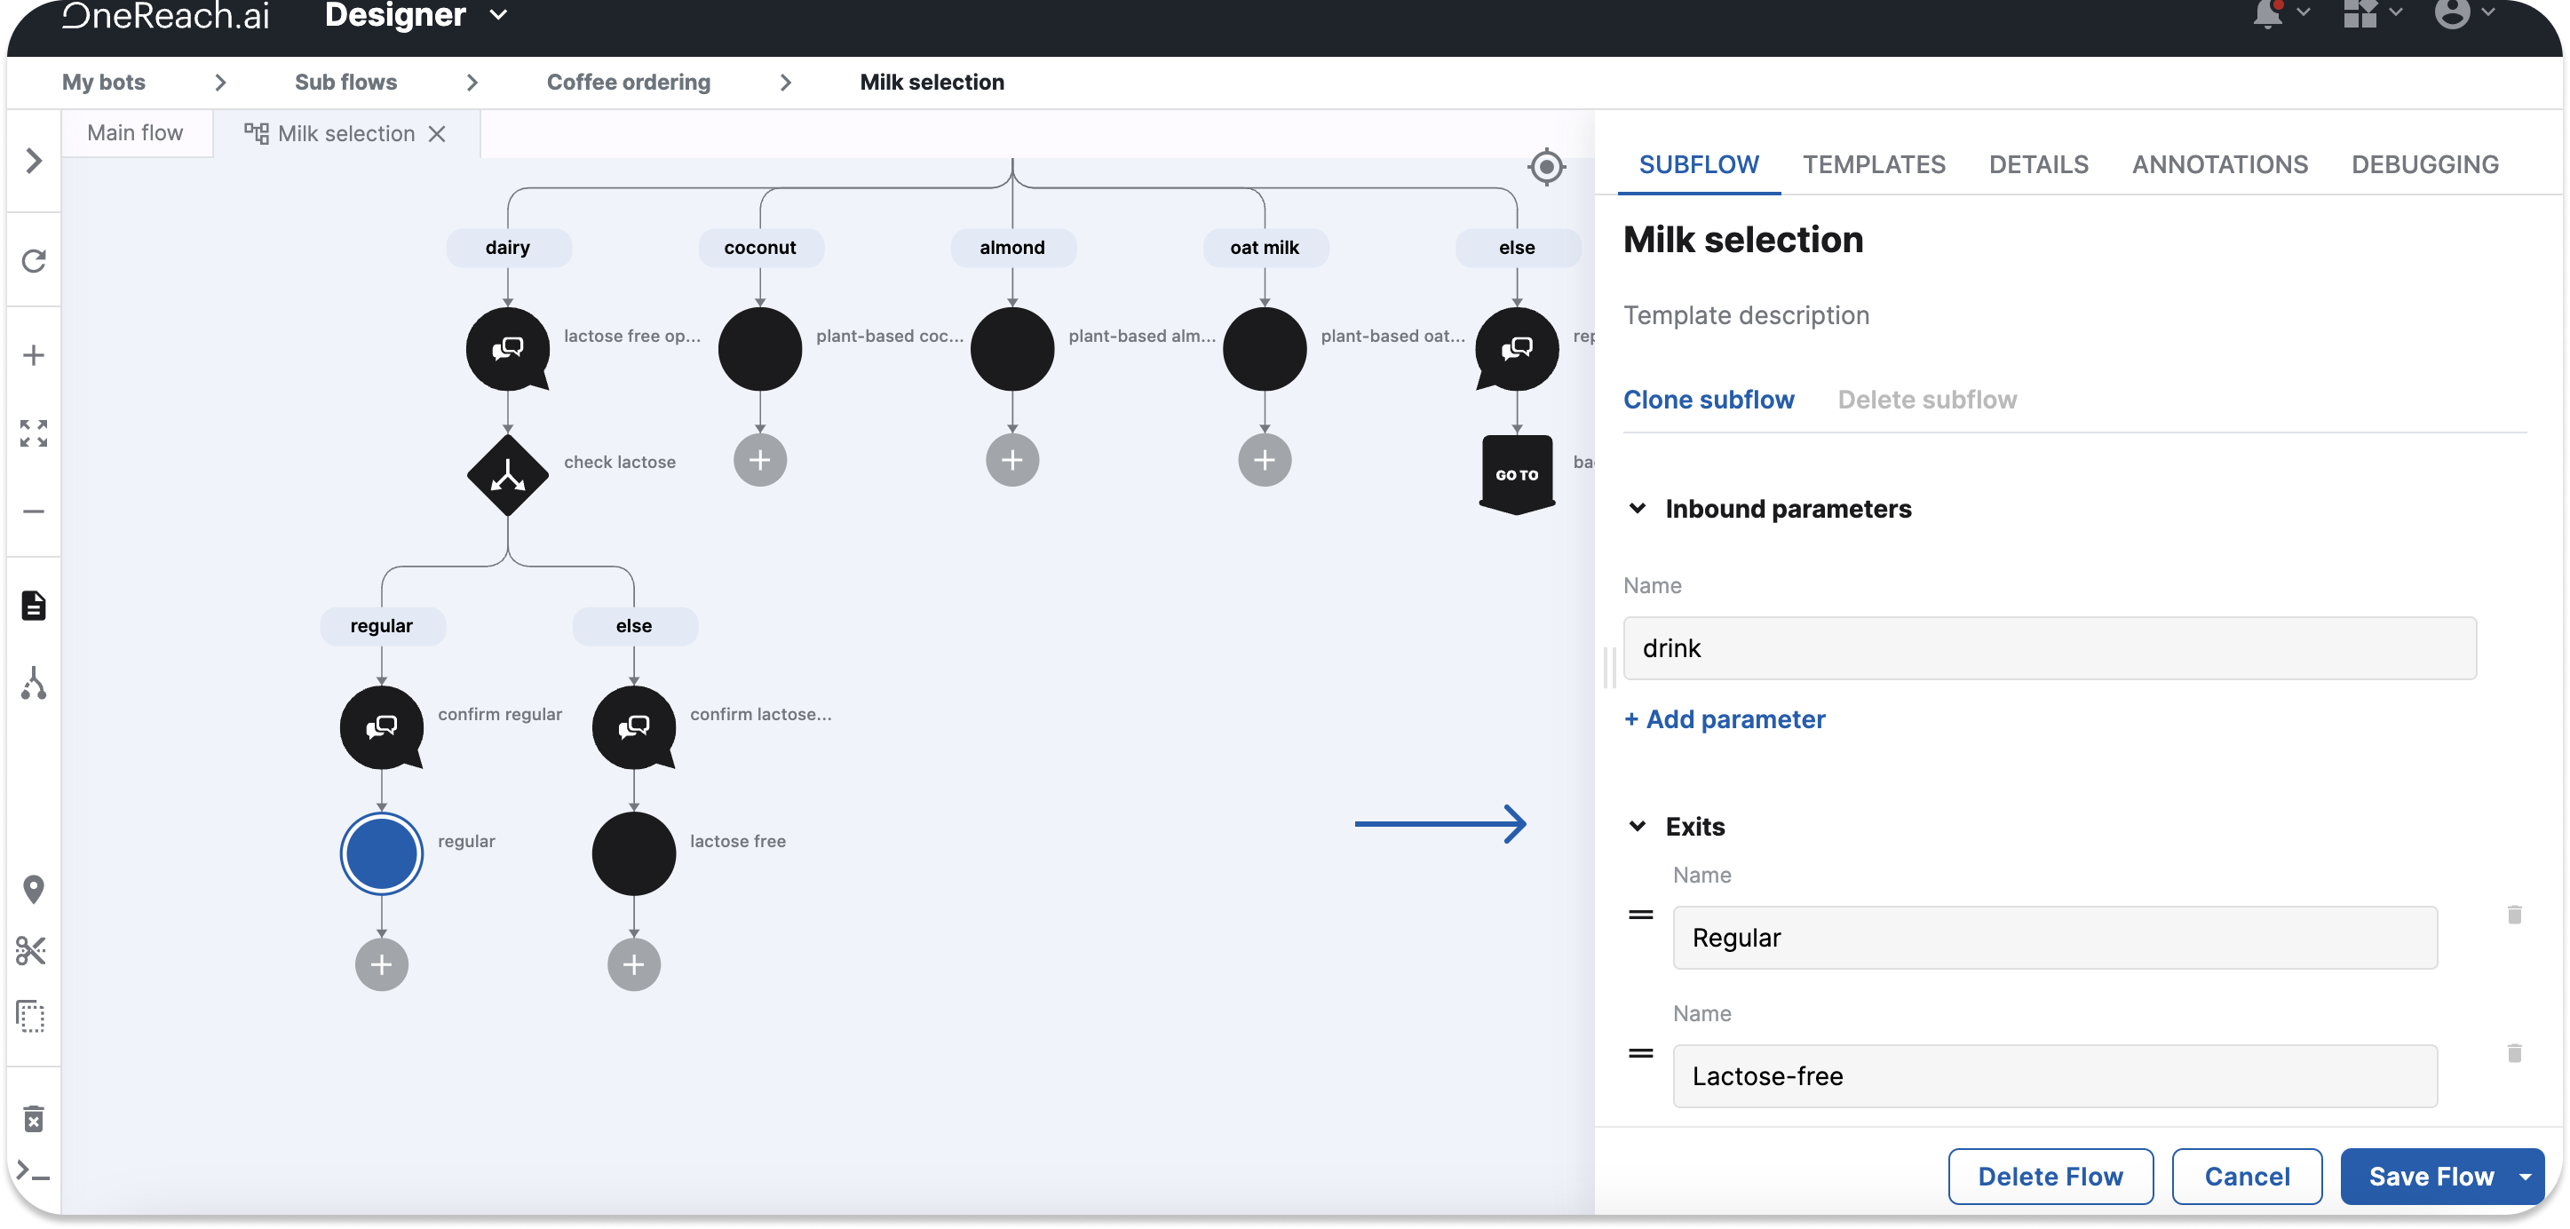Image resolution: width=2570 pixels, height=1229 pixels.
Task: Switch to the TEMPLATES tab
Action: pyautogui.click(x=1873, y=164)
